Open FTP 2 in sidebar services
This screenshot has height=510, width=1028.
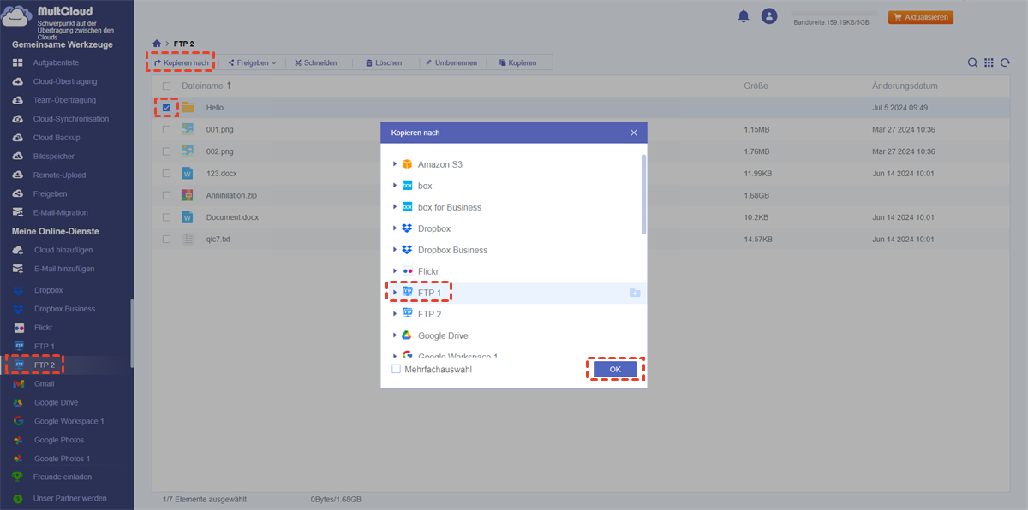45,365
